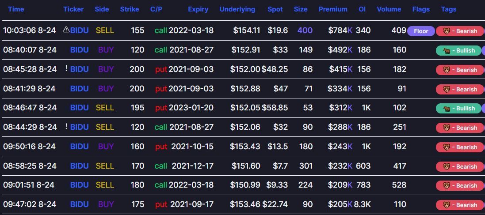
Task: Sort table by Time column header
Action: click(16, 9)
